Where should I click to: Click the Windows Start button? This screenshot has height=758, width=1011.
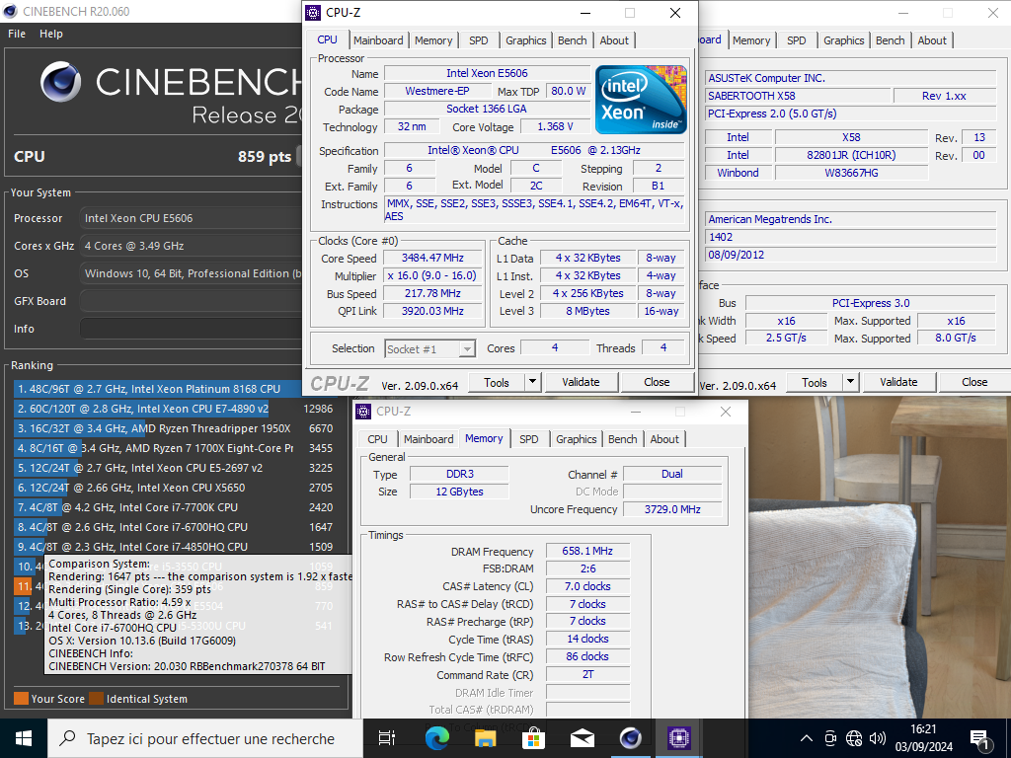click(24, 738)
